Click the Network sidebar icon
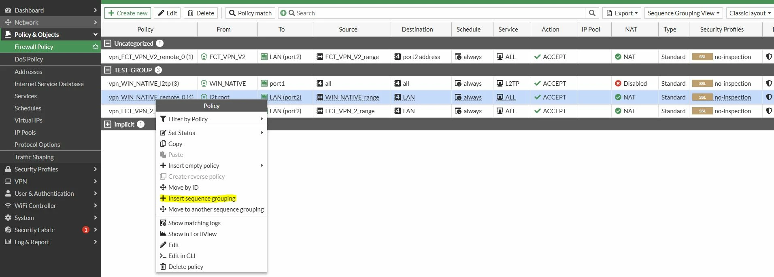This screenshot has width=774, height=277. pyautogui.click(x=8, y=22)
